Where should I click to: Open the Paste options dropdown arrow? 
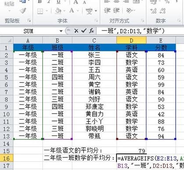(9, 11)
